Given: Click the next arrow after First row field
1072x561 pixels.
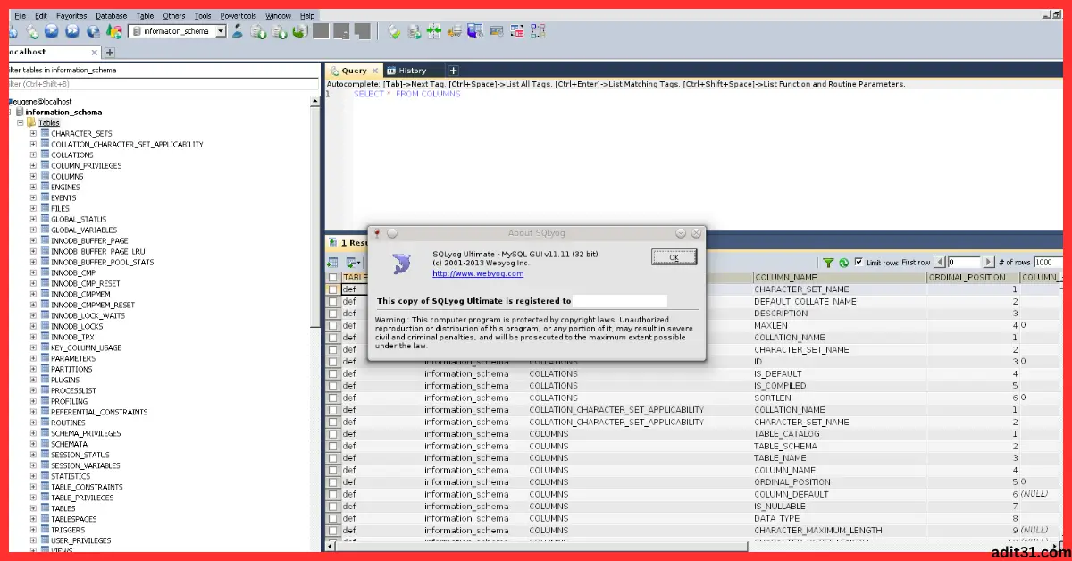Looking at the screenshot, I should [x=988, y=263].
